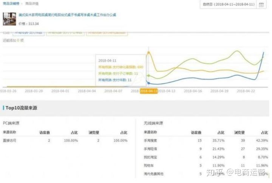Open the calendar date picker icon
The width and height of the screenshot is (272, 183).
[x=261, y=5]
